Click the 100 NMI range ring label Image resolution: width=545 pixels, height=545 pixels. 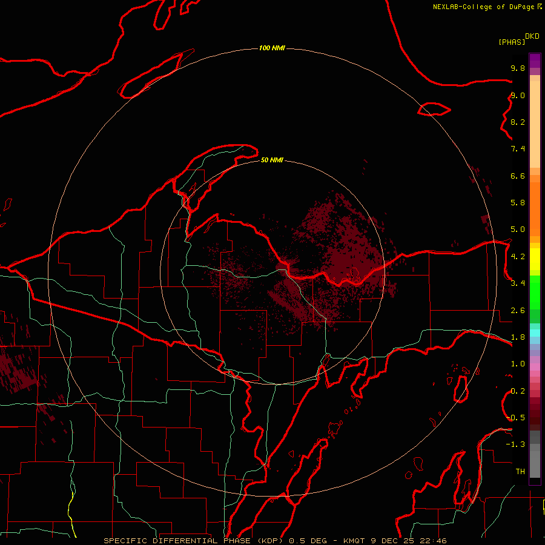tap(272, 48)
